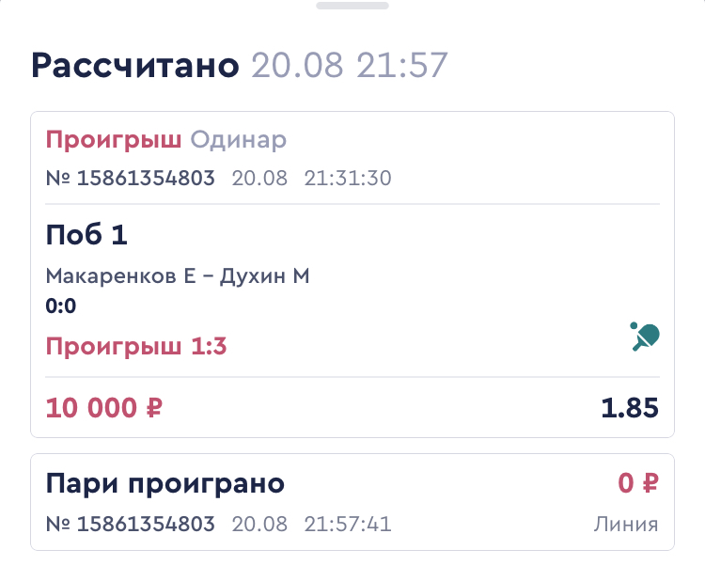Tap the drag handle at sheet top
705x581 pixels.
click(352, 6)
